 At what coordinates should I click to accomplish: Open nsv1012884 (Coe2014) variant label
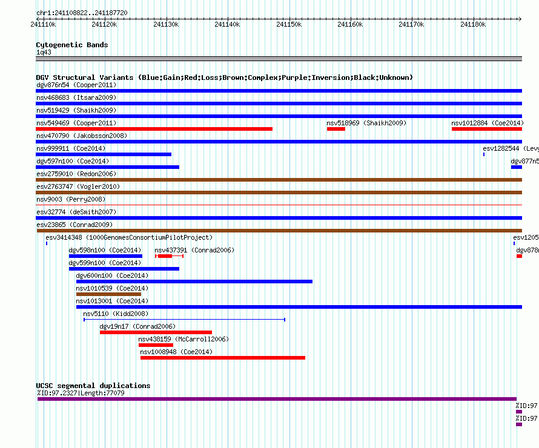tap(488, 123)
